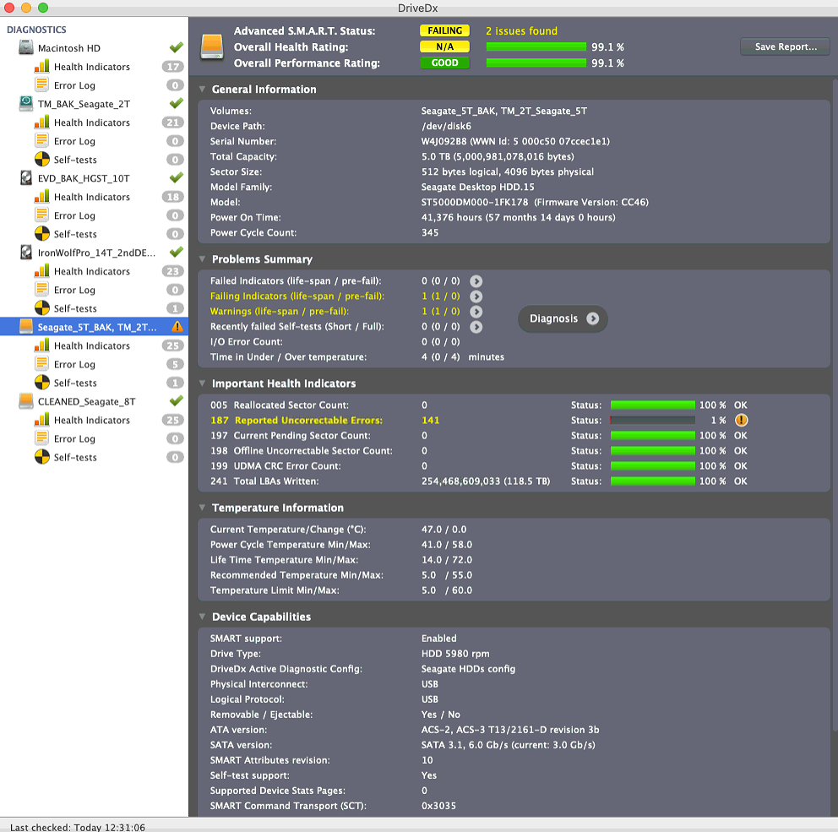Select the orange Seagate_5T_BAK drive icon
The image size is (838, 832).
point(26,327)
